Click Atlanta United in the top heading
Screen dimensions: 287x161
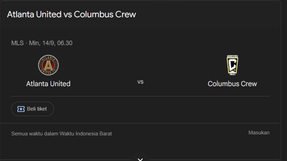point(34,15)
